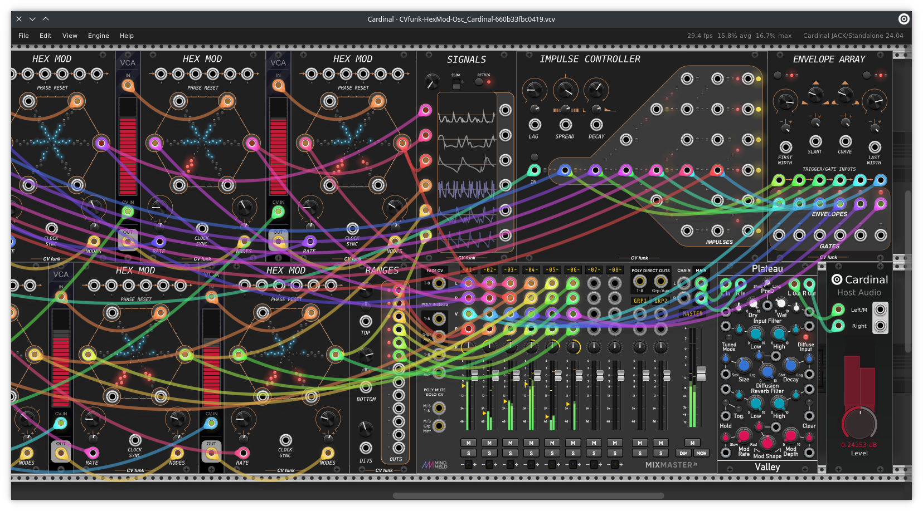The height and width of the screenshot is (511, 923).
Task: Click the track 01 volume fader
Action: coord(474,376)
